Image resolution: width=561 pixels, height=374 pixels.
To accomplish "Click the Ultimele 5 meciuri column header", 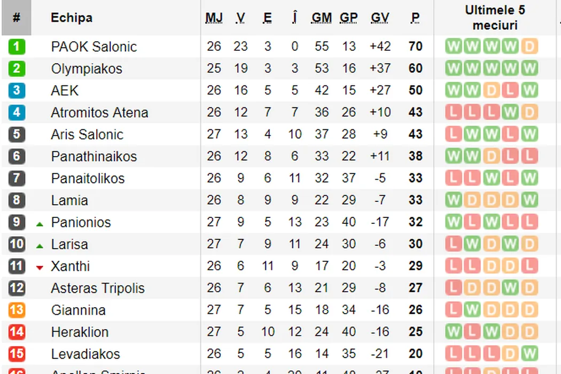I will (x=495, y=18).
